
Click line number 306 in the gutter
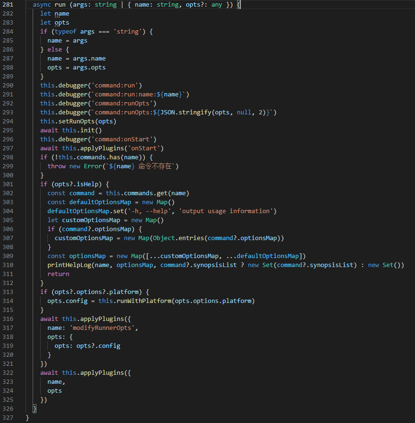[8, 229]
